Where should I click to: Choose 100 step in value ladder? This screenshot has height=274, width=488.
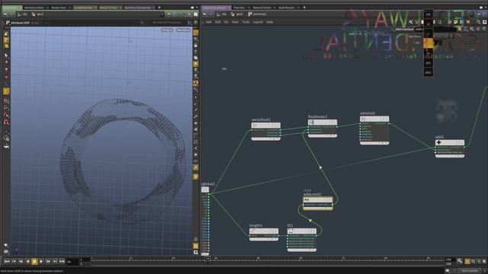[x=429, y=14]
